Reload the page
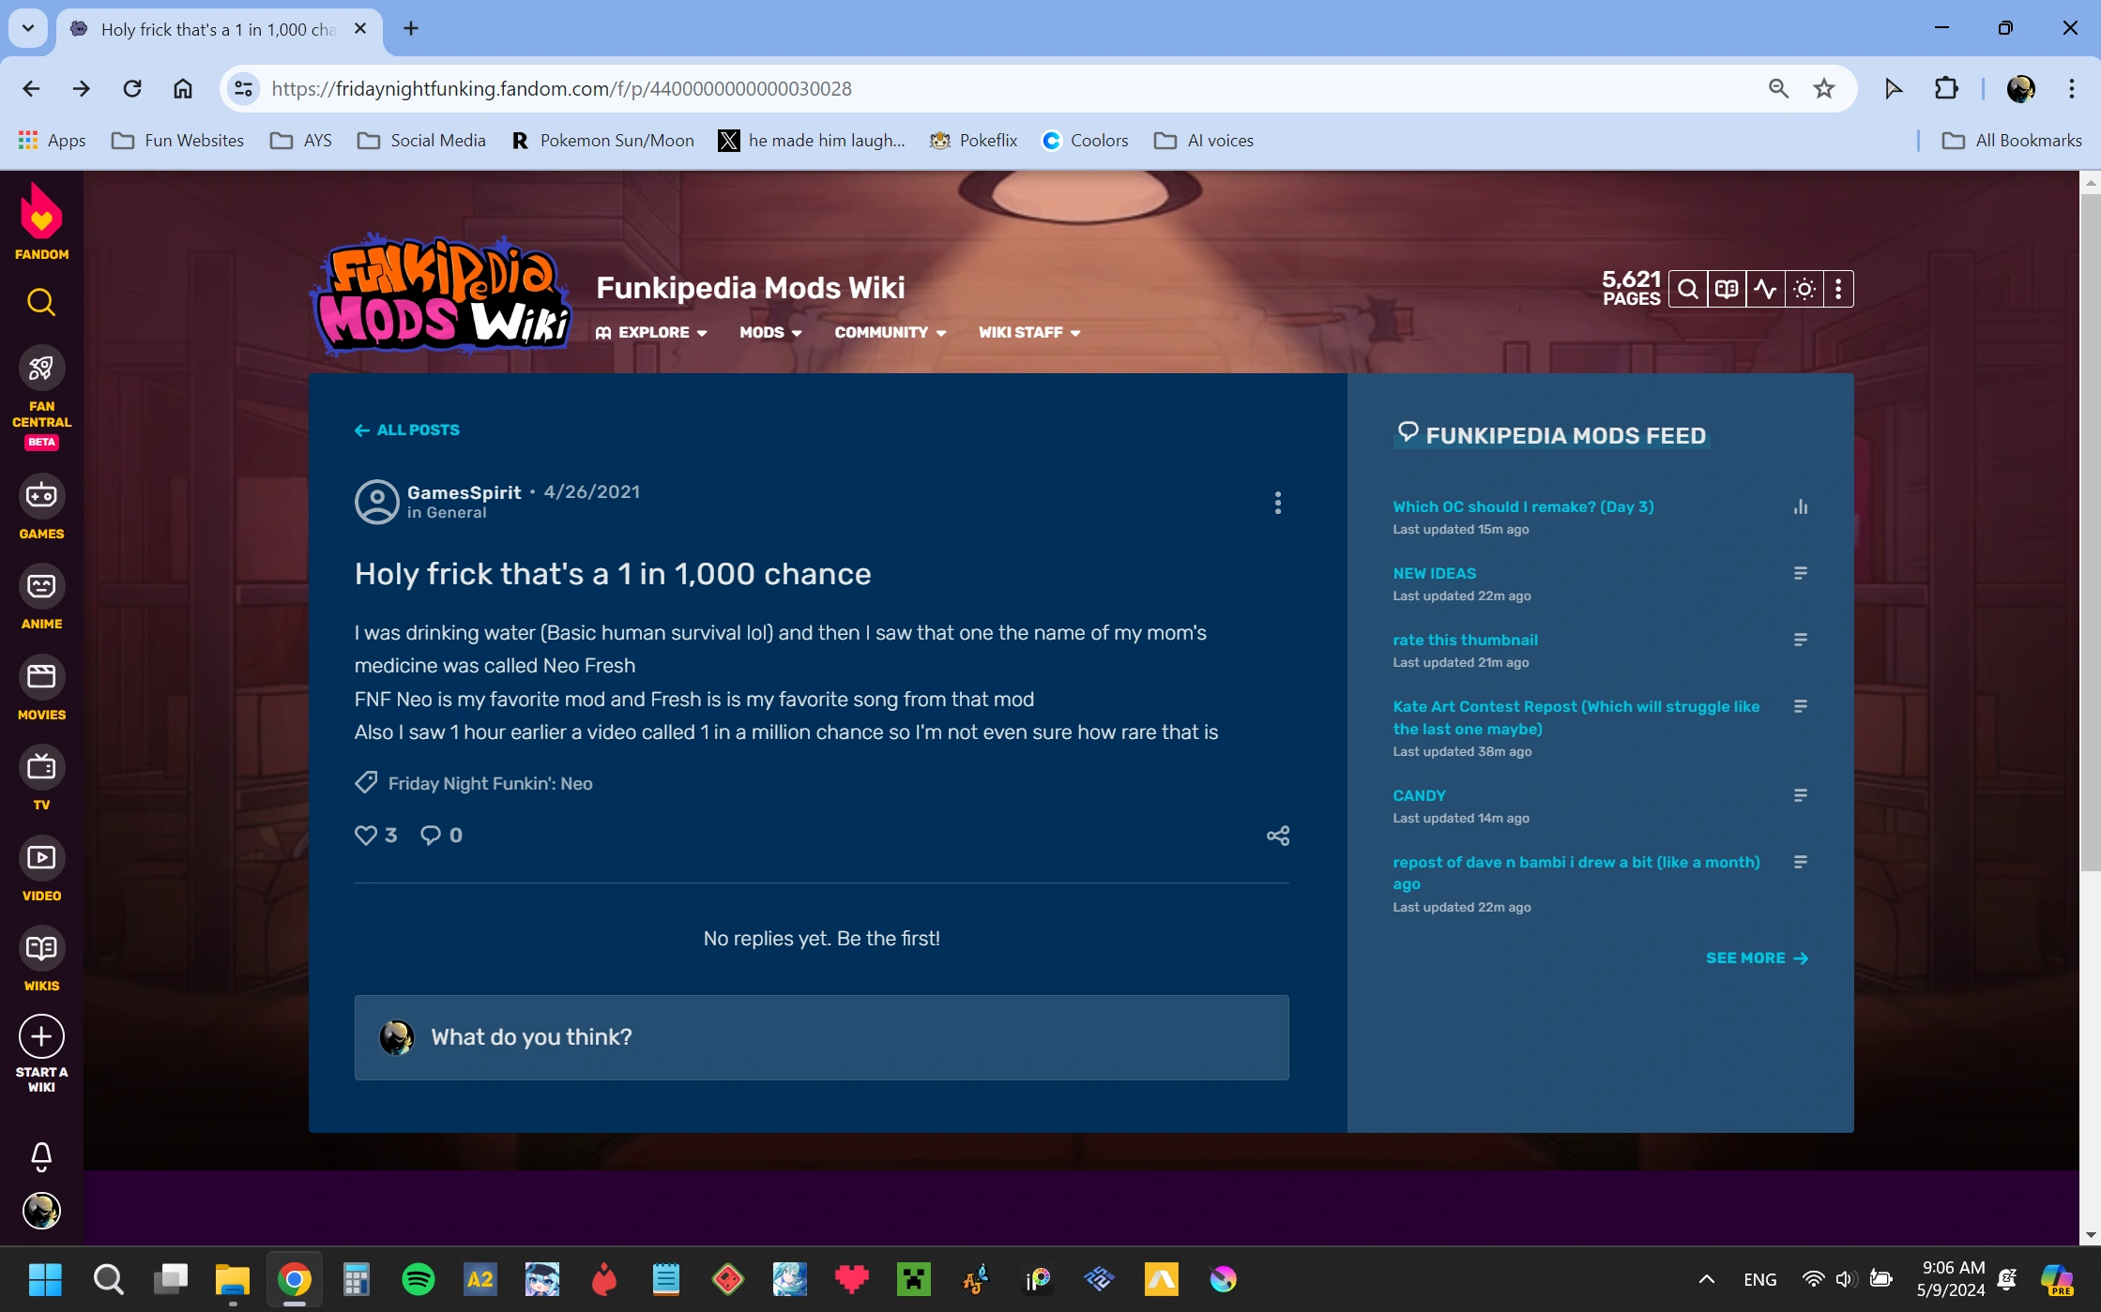 coord(132,88)
